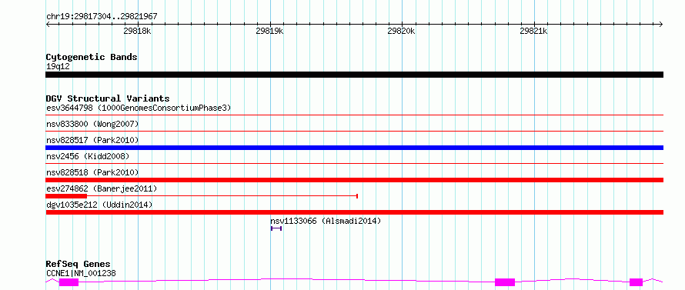Click the DGV Structural Variants track title
The height and width of the screenshot is (290, 685).
pyautogui.click(x=108, y=98)
